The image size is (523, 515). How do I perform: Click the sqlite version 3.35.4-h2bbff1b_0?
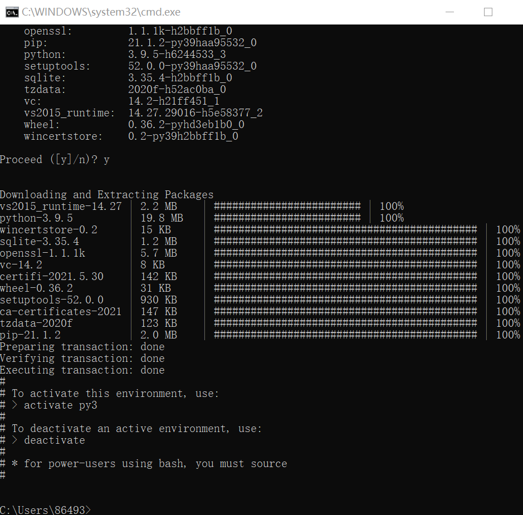180,77
